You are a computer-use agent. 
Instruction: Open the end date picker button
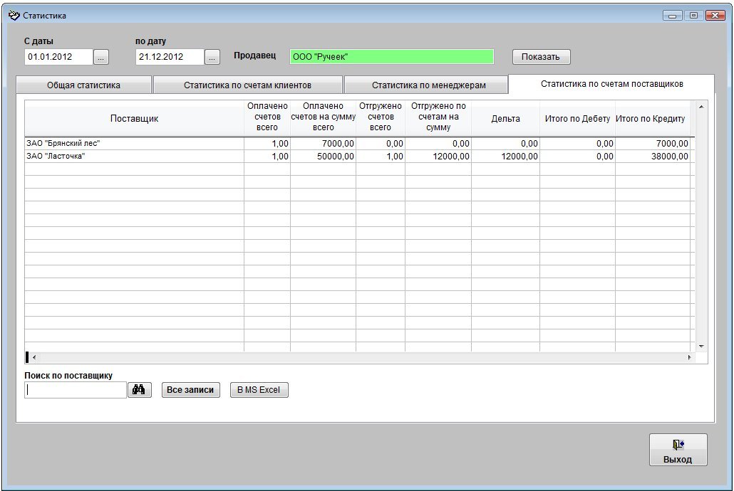click(212, 57)
